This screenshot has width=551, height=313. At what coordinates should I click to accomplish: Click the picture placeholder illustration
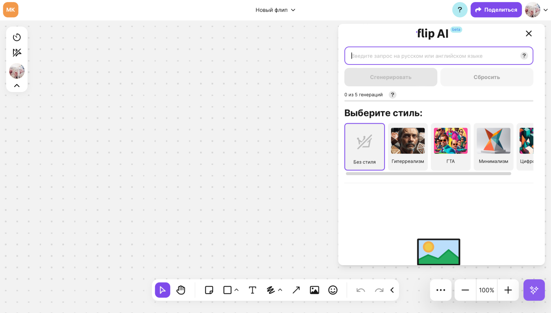(x=438, y=252)
